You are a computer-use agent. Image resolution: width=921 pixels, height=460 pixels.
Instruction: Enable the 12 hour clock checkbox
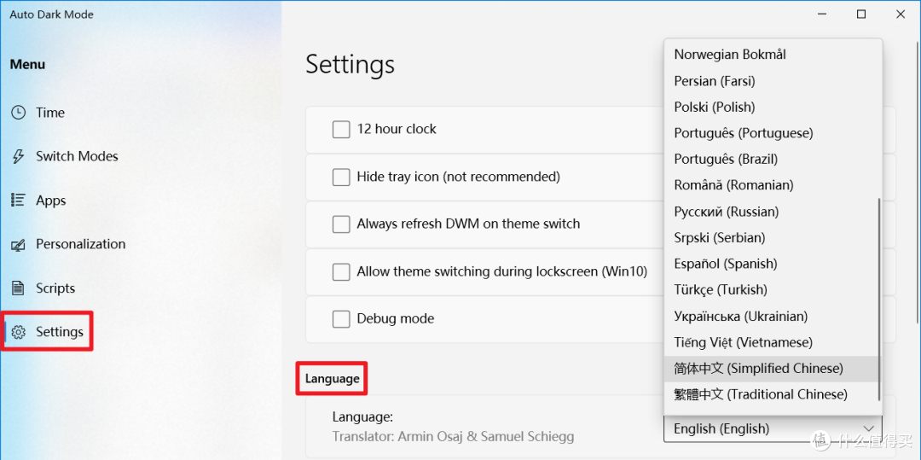(x=341, y=129)
